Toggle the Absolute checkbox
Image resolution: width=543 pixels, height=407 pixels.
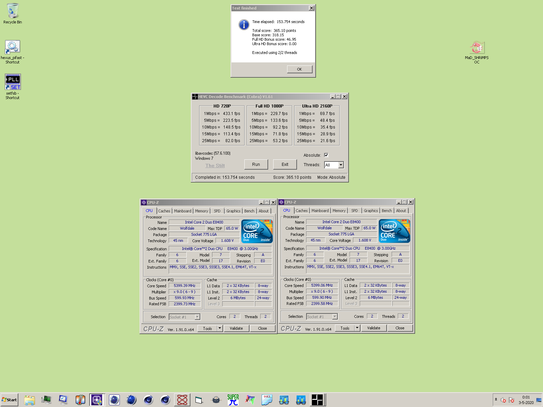(326, 155)
